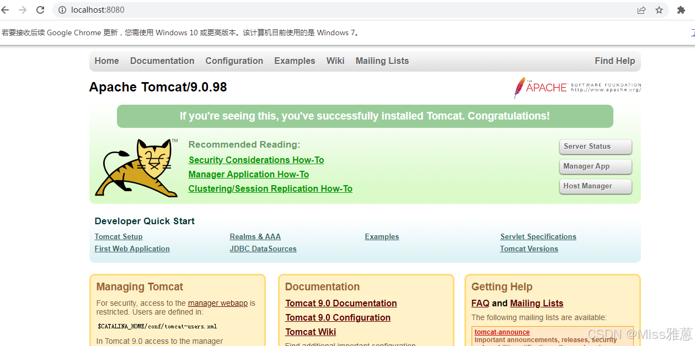The image size is (695, 346).
Task: Click the share icon in address bar
Action: [x=641, y=9]
